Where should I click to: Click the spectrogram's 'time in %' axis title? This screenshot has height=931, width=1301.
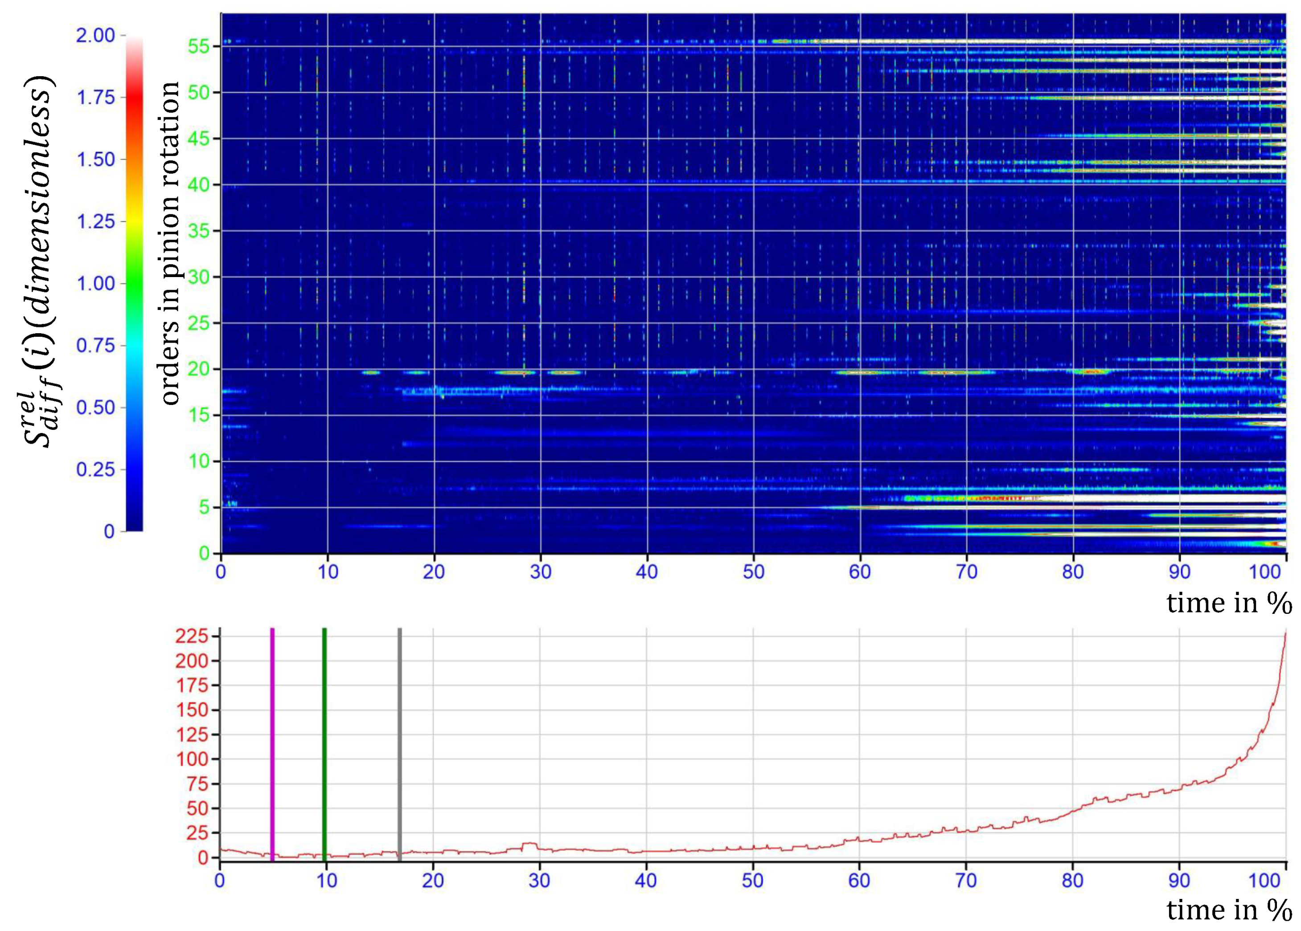1229,603
